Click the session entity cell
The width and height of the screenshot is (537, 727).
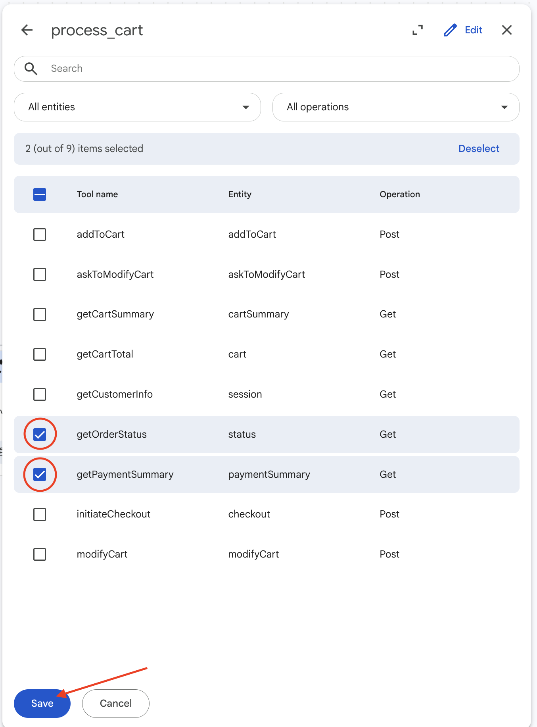(245, 394)
